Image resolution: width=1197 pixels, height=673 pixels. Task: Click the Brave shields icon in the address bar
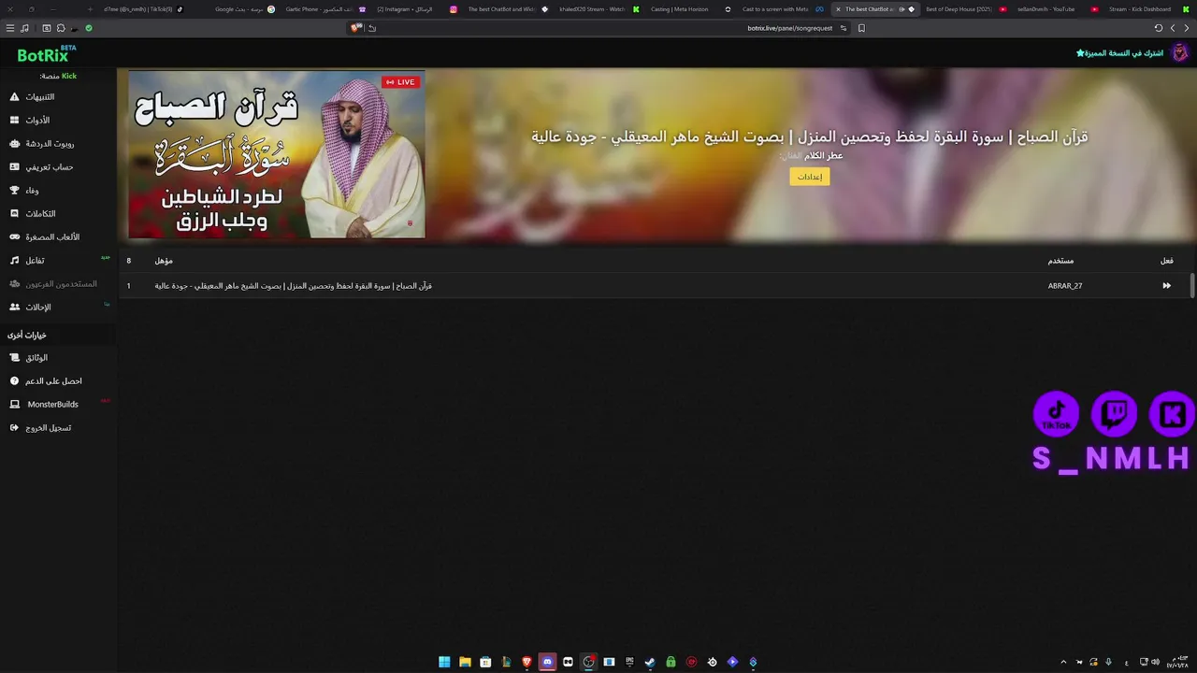click(x=355, y=28)
